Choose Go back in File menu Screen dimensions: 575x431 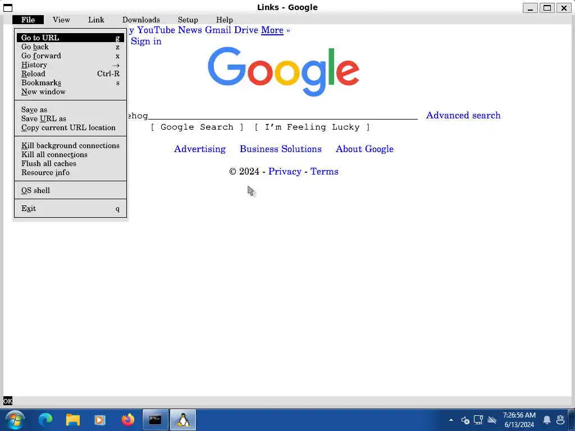click(70, 47)
